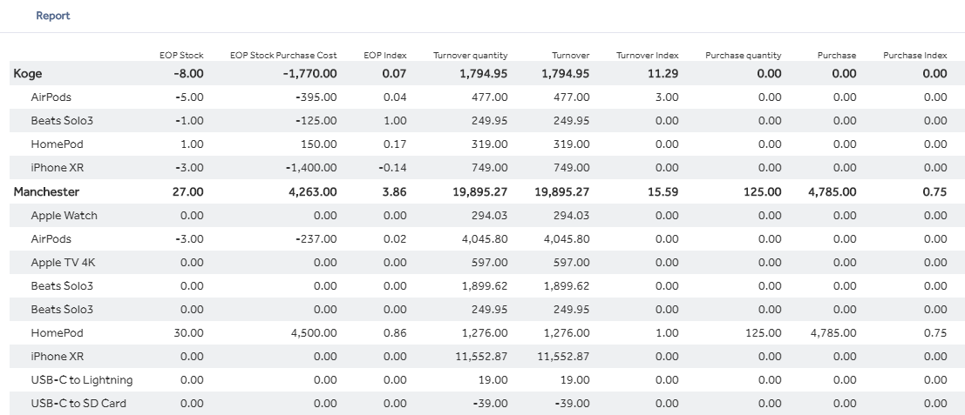Click Manchester's EOP Index value 3.86
The image size is (965, 415).
coord(394,191)
